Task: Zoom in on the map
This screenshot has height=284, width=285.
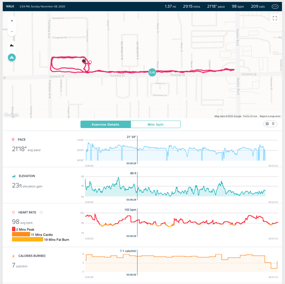Action: point(12,21)
